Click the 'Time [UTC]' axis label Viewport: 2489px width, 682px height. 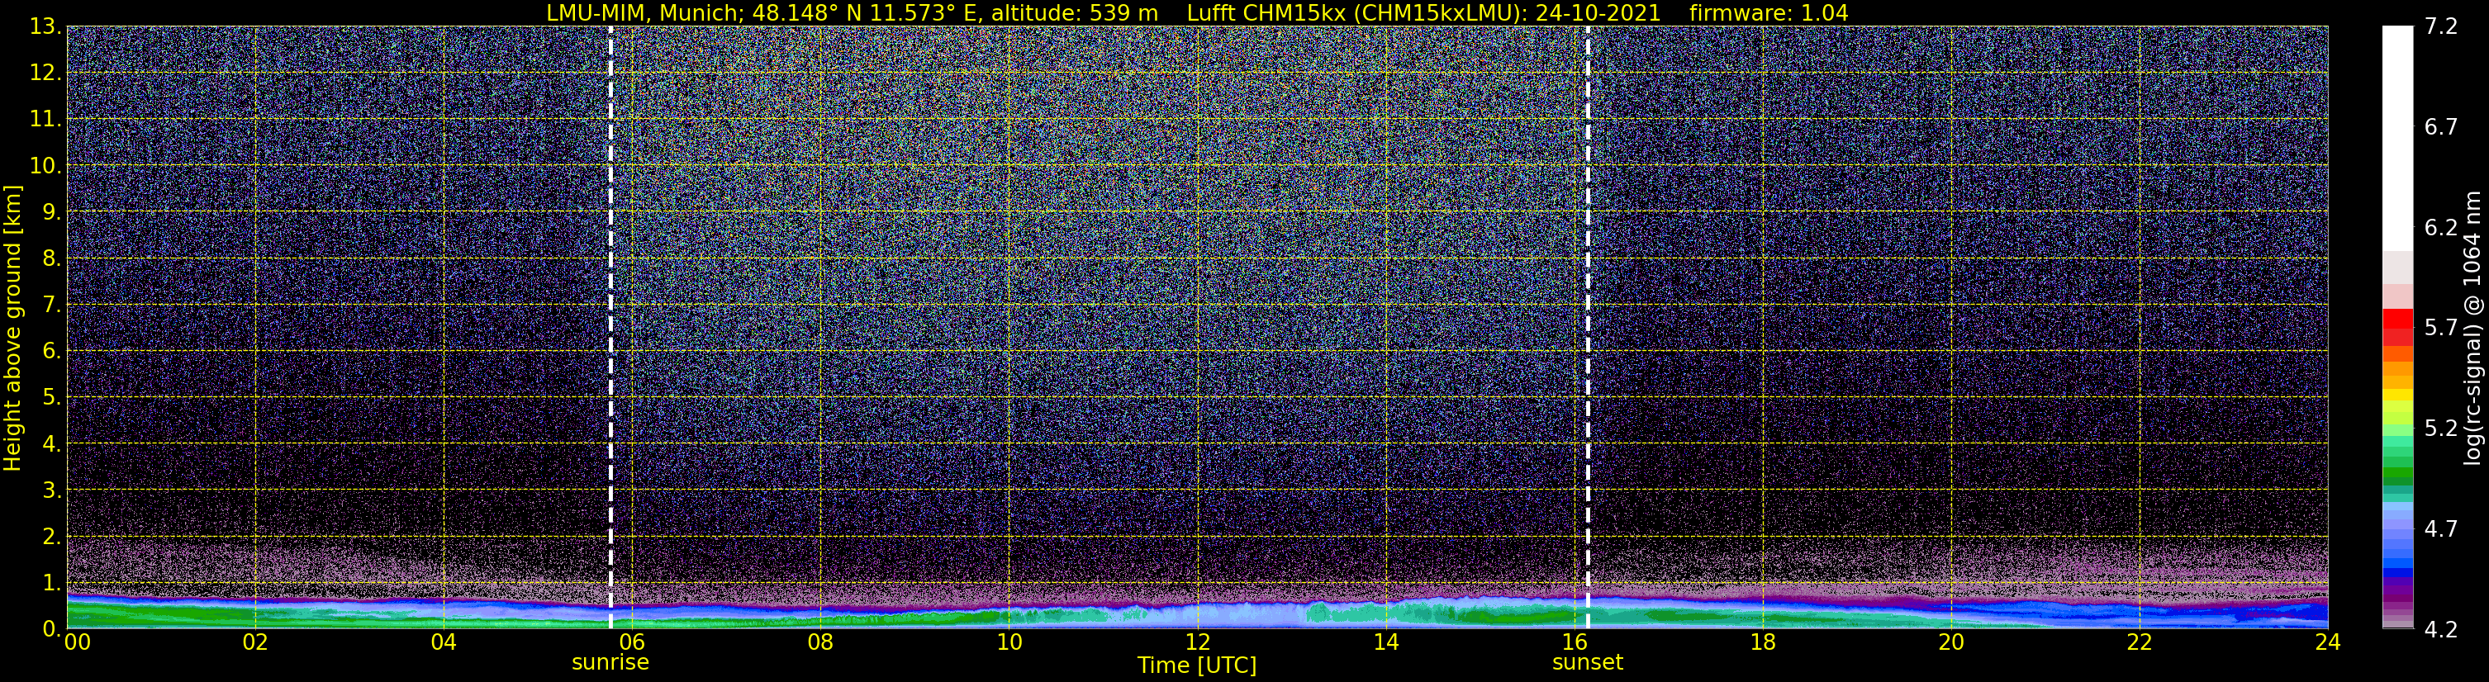(1197, 665)
